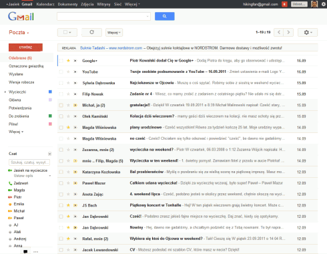Screen dimensions: 327x254
Task: Open the status dropdown next to Ustaw opis
Action: click(50, 176)
